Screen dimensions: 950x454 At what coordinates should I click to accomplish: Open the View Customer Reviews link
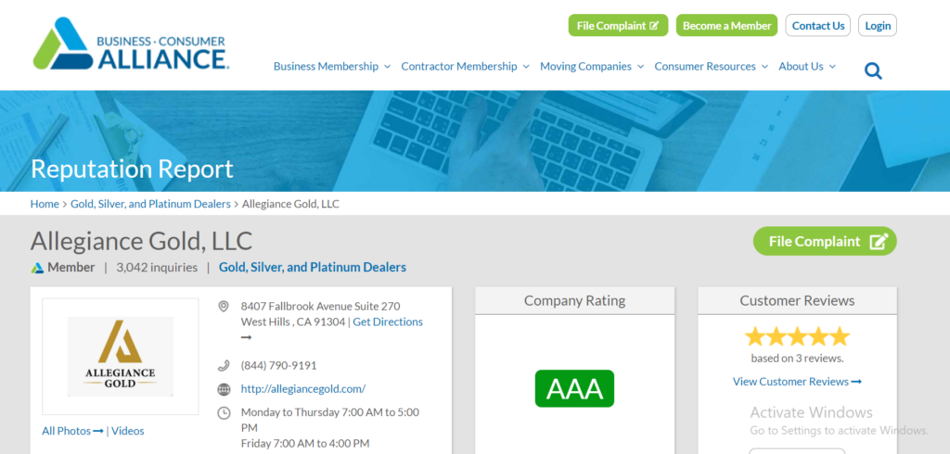pos(797,382)
